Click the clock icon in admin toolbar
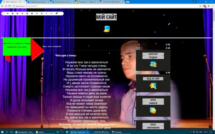 37,14
